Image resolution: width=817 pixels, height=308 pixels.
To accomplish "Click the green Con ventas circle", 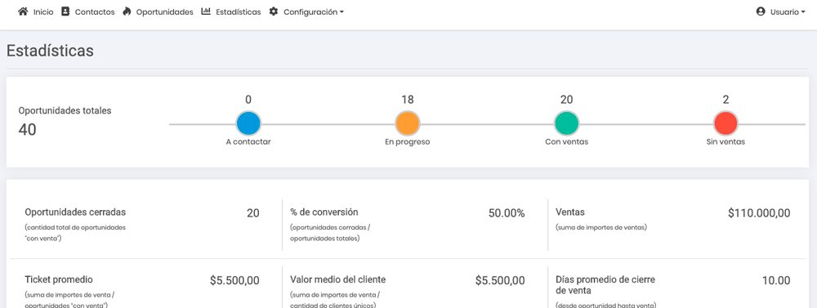I will point(566,123).
